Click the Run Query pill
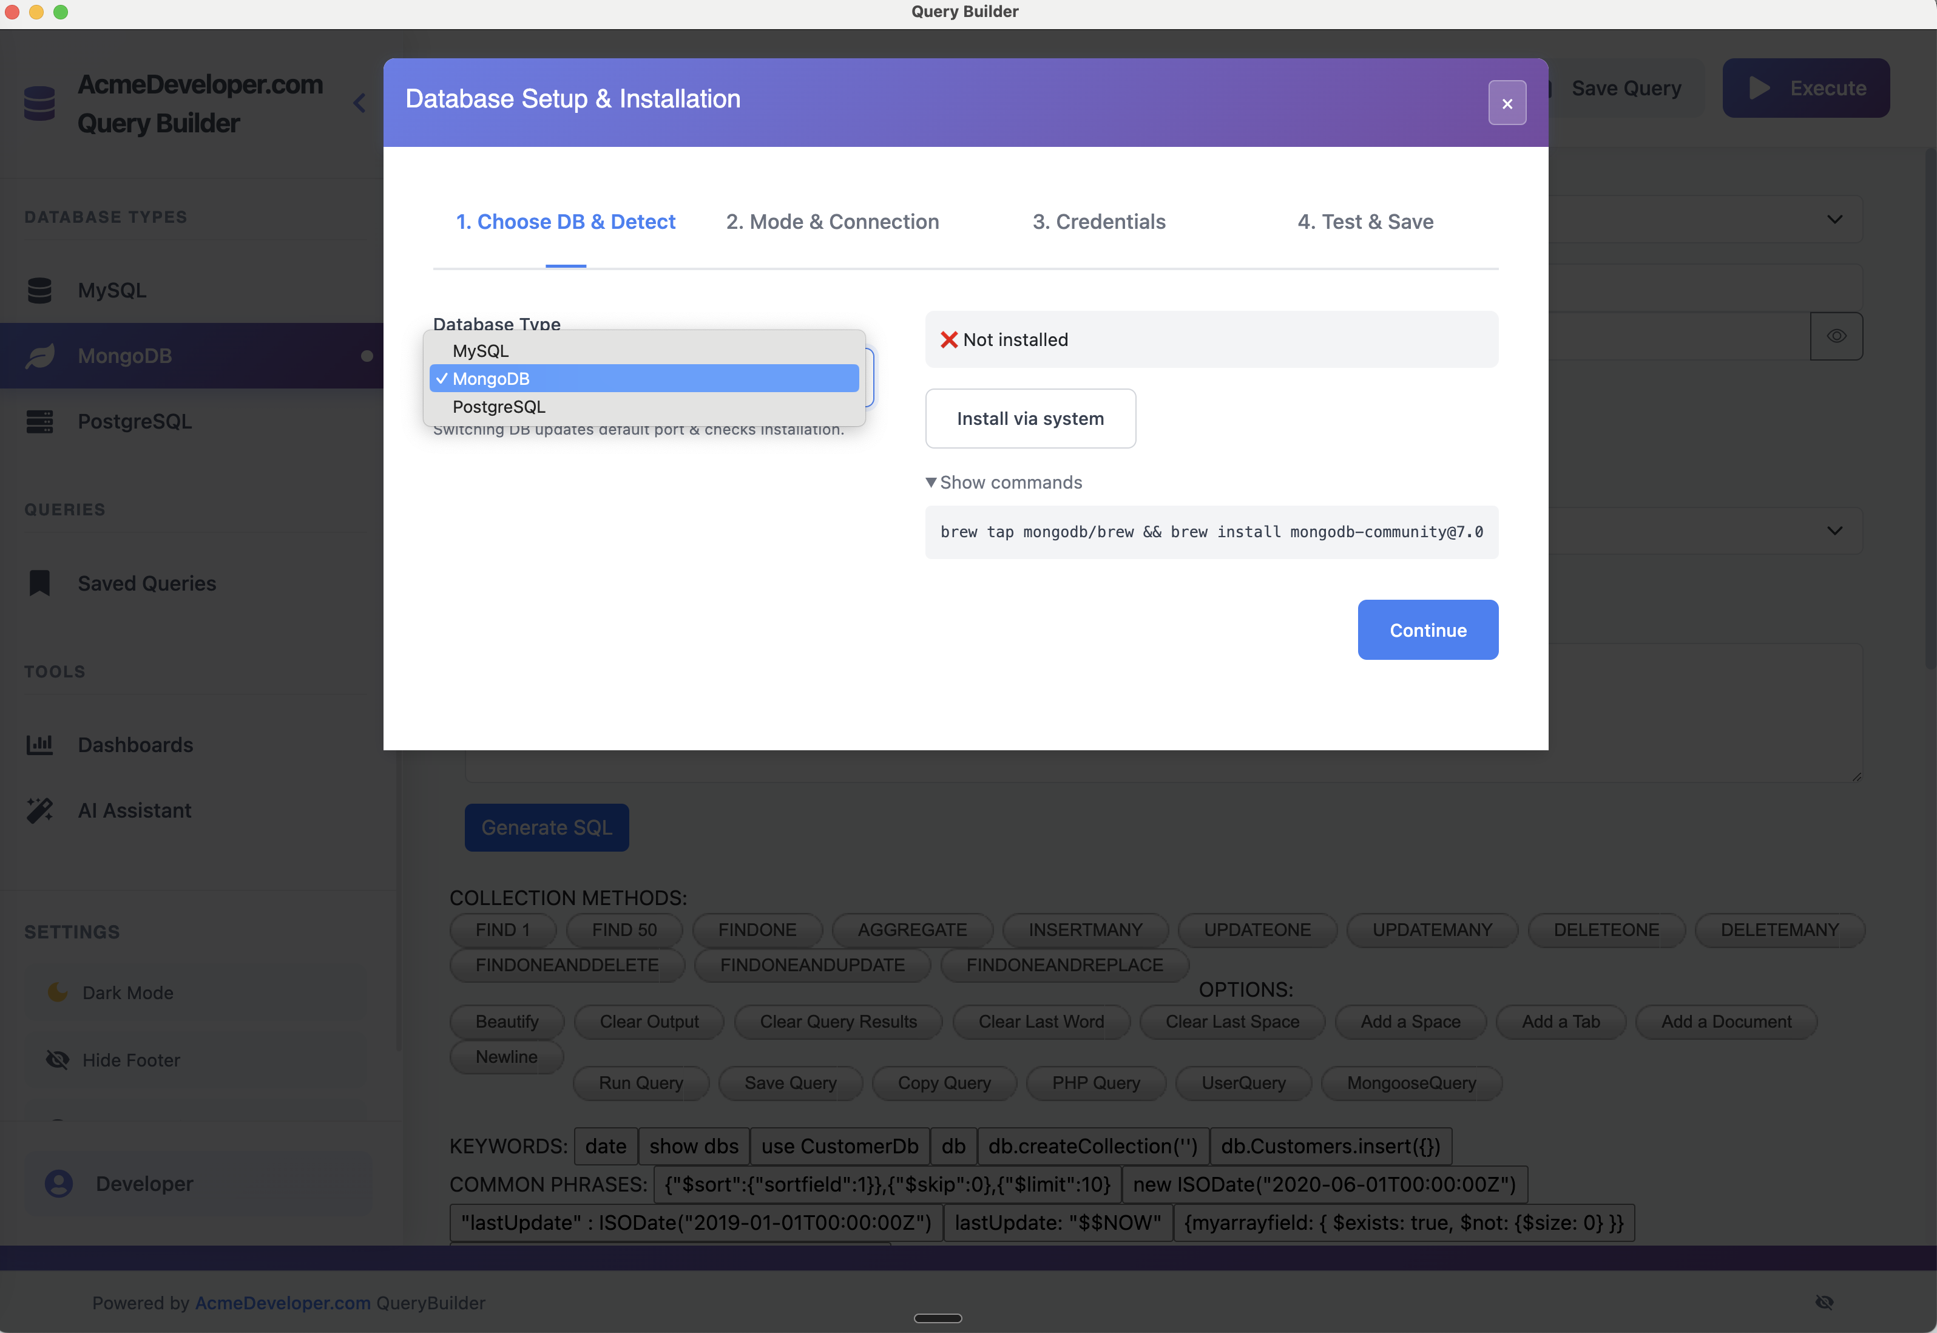Image resolution: width=1937 pixels, height=1333 pixels. (641, 1082)
